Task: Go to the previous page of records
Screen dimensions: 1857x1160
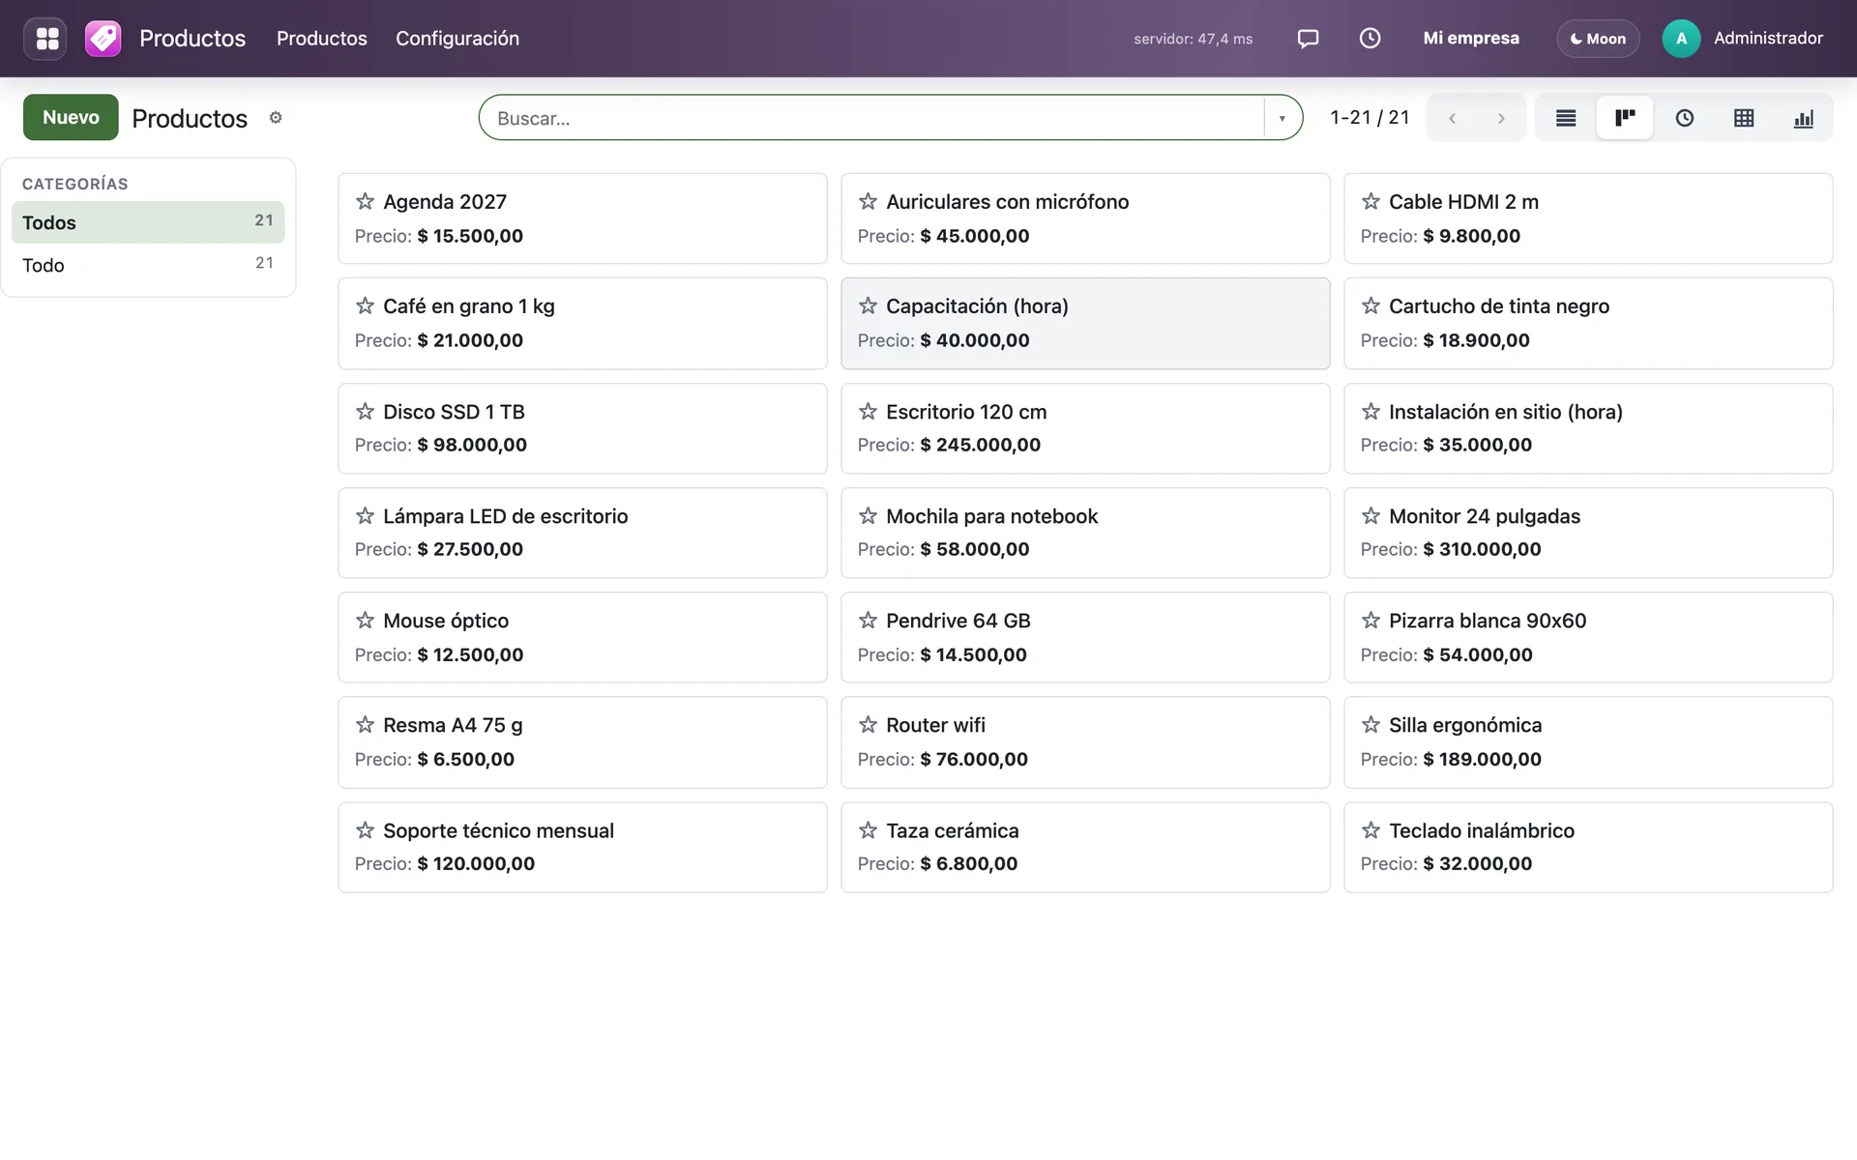Action: [x=1452, y=118]
